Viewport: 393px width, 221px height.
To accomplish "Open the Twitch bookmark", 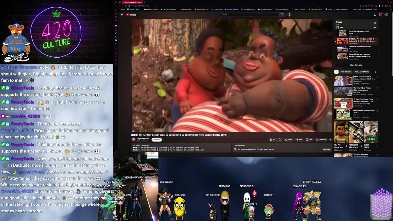I will [x=329, y=10].
